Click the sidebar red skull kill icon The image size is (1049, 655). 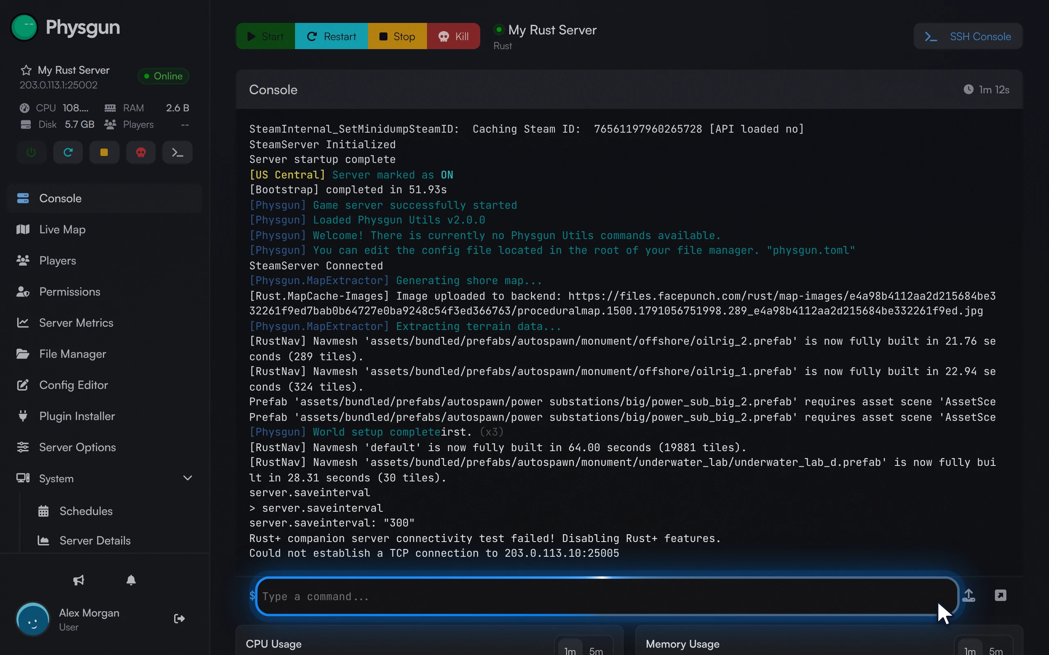tap(141, 152)
